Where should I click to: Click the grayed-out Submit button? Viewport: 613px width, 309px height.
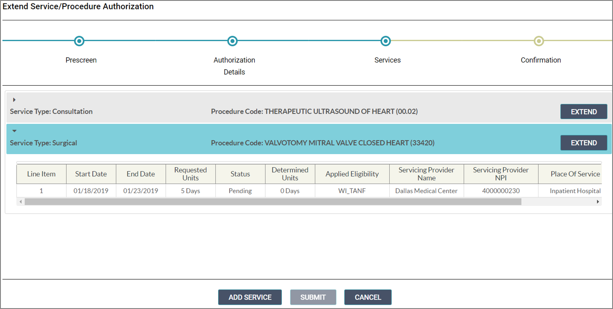(313, 297)
